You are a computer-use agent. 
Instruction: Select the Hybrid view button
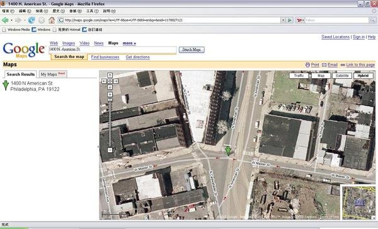pos(363,76)
